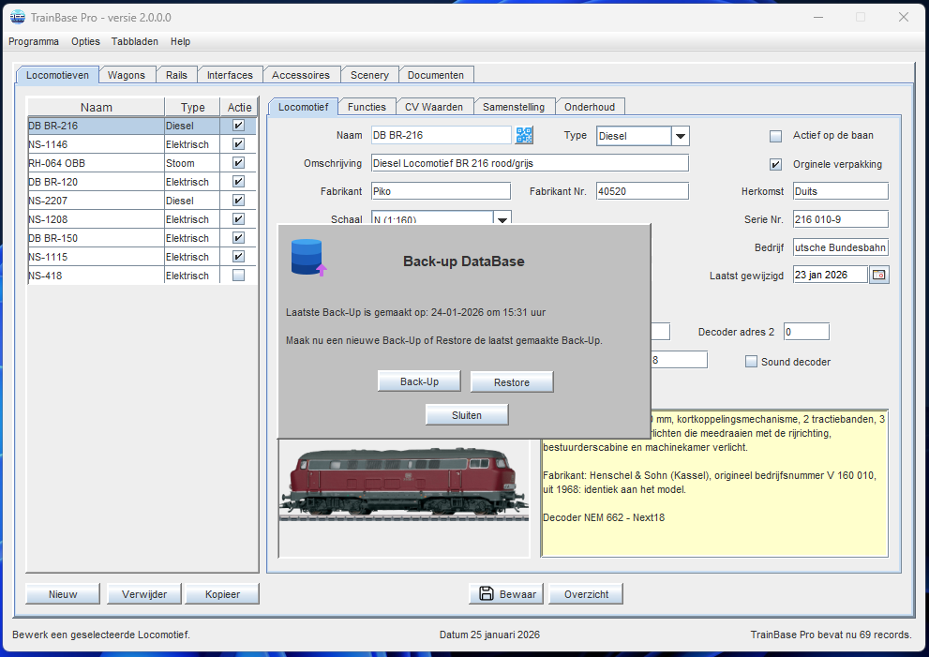Click the Back-Up button in the dialog
The width and height of the screenshot is (929, 657).
(x=418, y=381)
